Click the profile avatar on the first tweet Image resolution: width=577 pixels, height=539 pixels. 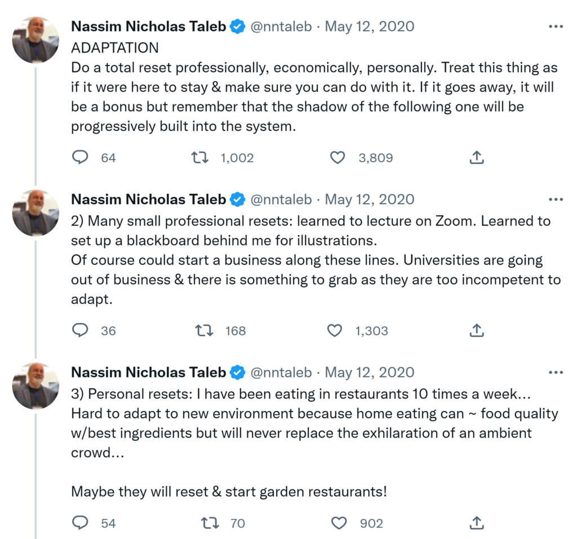tap(35, 39)
